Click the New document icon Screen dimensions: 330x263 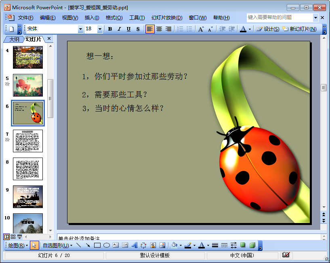(x=12, y=29)
